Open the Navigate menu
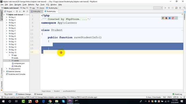The image size is (186, 104). click(18, 5)
